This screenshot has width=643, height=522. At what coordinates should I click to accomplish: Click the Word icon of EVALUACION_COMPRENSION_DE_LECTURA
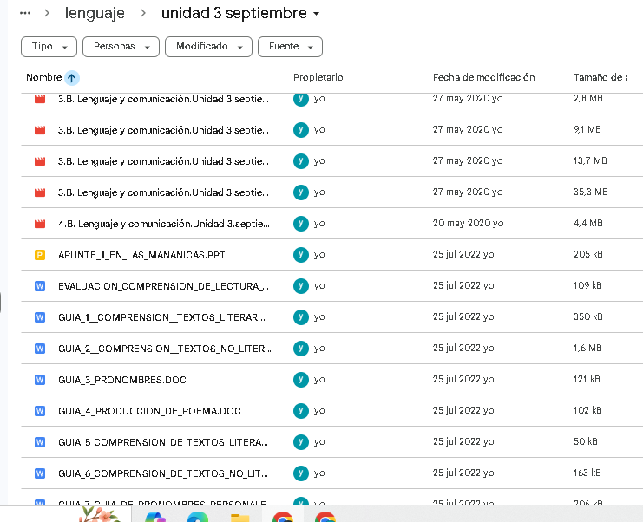coord(40,286)
